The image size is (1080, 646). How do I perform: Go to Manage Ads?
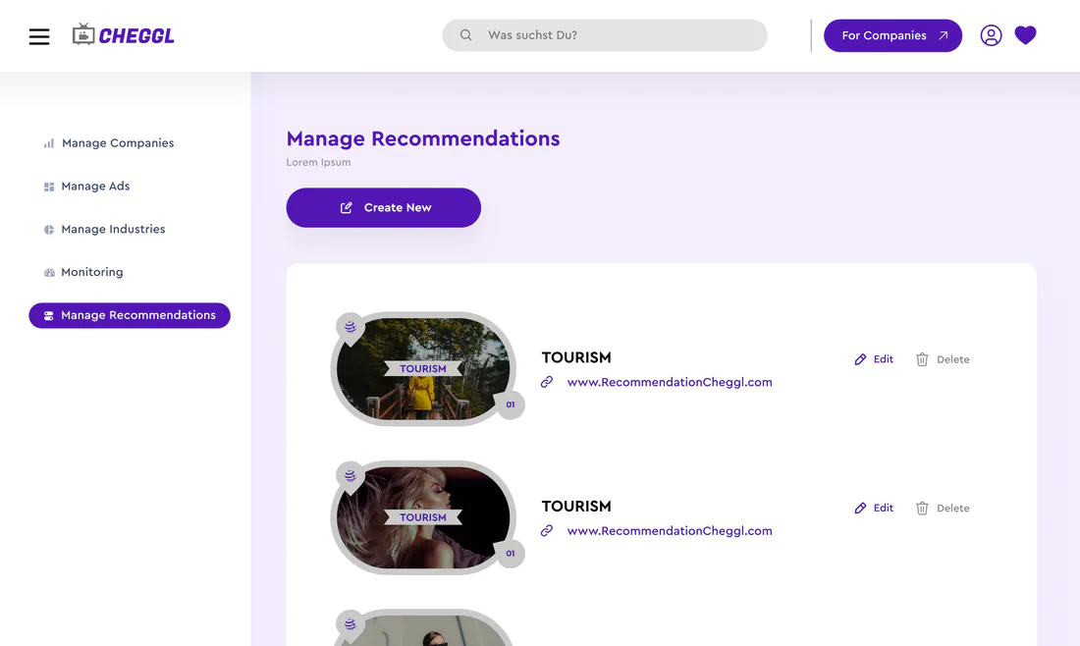pos(86,186)
